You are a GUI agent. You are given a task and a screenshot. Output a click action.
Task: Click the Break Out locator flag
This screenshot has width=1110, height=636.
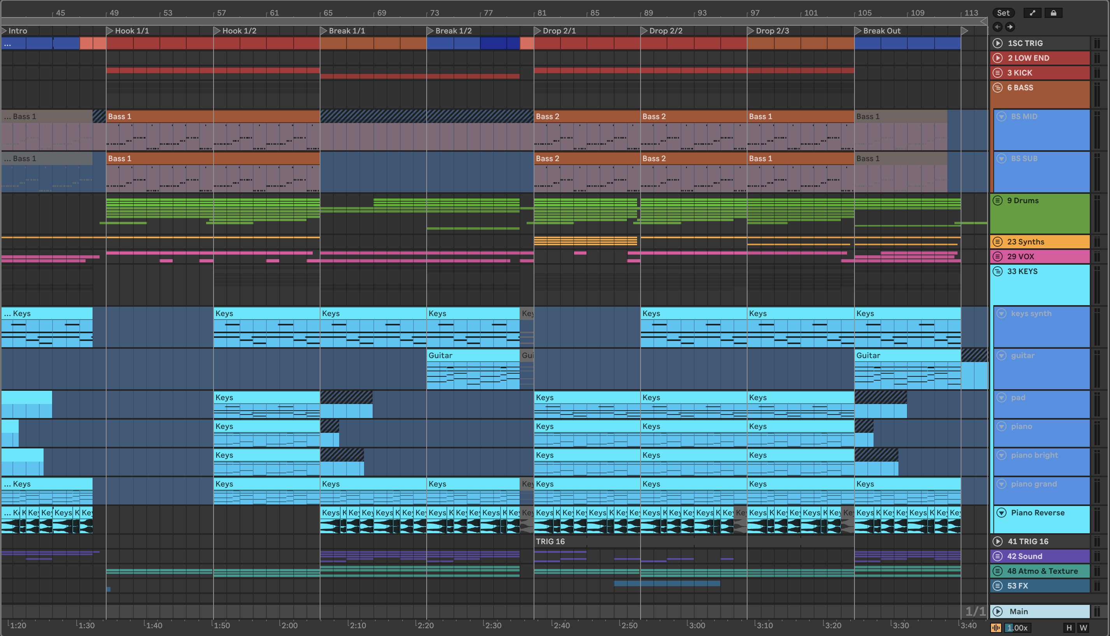tap(858, 31)
